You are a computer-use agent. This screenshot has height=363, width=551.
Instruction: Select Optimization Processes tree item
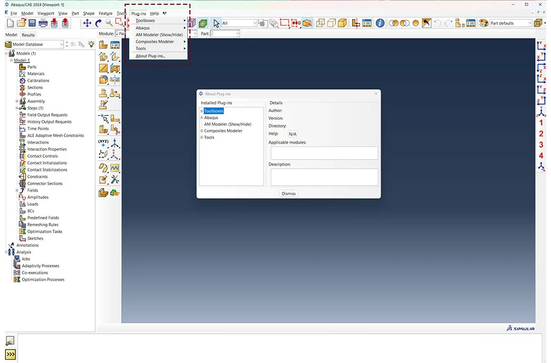[x=43, y=280]
